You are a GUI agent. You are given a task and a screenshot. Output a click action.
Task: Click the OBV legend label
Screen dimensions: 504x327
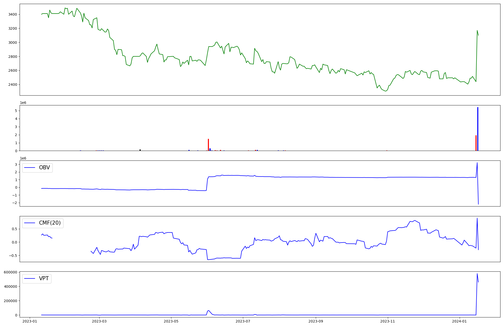[44, 168]
